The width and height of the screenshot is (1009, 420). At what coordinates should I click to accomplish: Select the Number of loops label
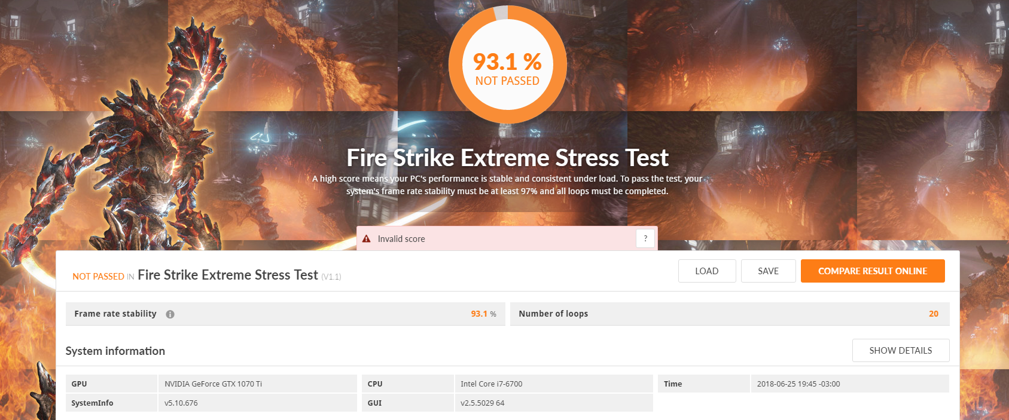coord(553,314)
